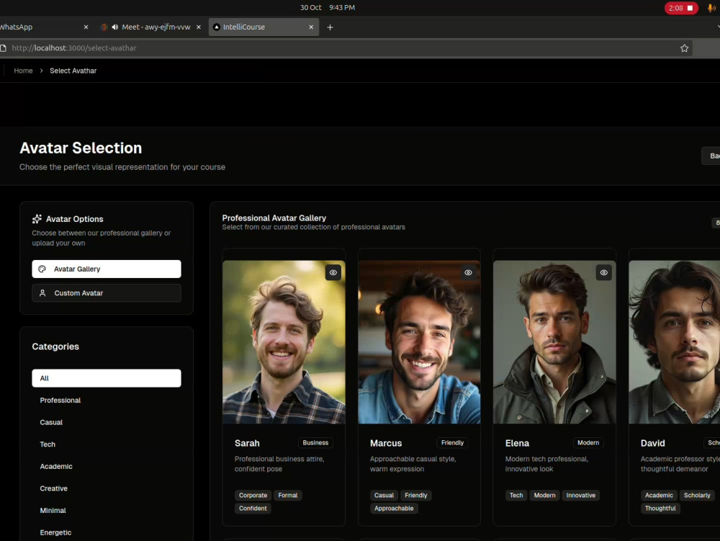Click the sparkle icon beside Avatar Options
This screenshot has height=541, width=720.
[37, 219]
